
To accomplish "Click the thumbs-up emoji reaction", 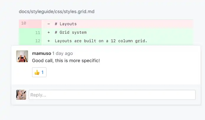I will pyautogui.click(x=37, y=72).
